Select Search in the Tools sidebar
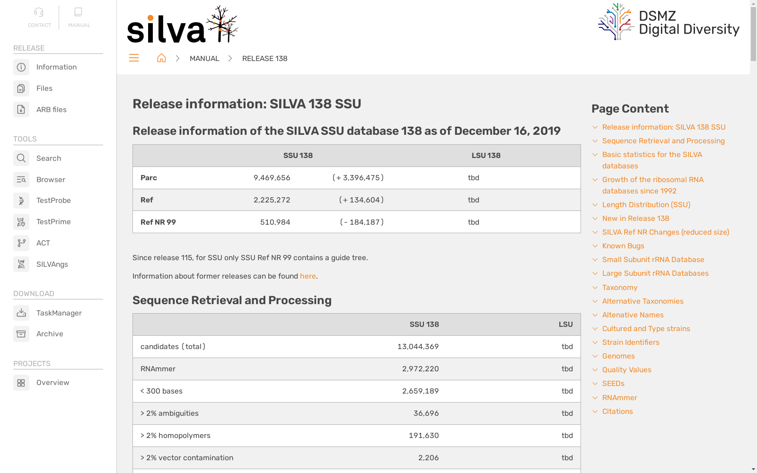 tap(49, 158)
